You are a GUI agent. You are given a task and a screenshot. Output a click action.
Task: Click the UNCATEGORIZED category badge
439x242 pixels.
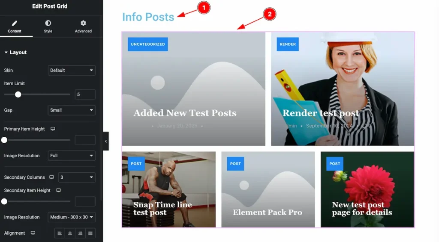(148, 44)
